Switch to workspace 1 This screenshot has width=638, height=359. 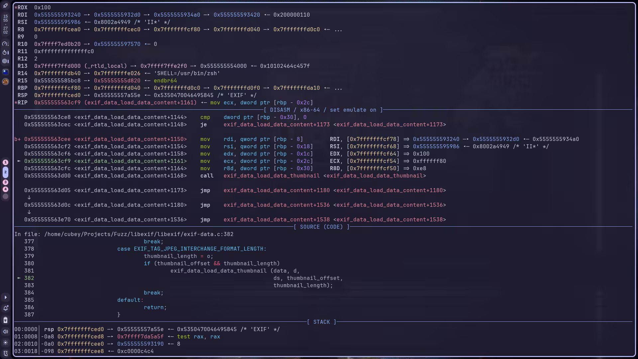point(5,162)
